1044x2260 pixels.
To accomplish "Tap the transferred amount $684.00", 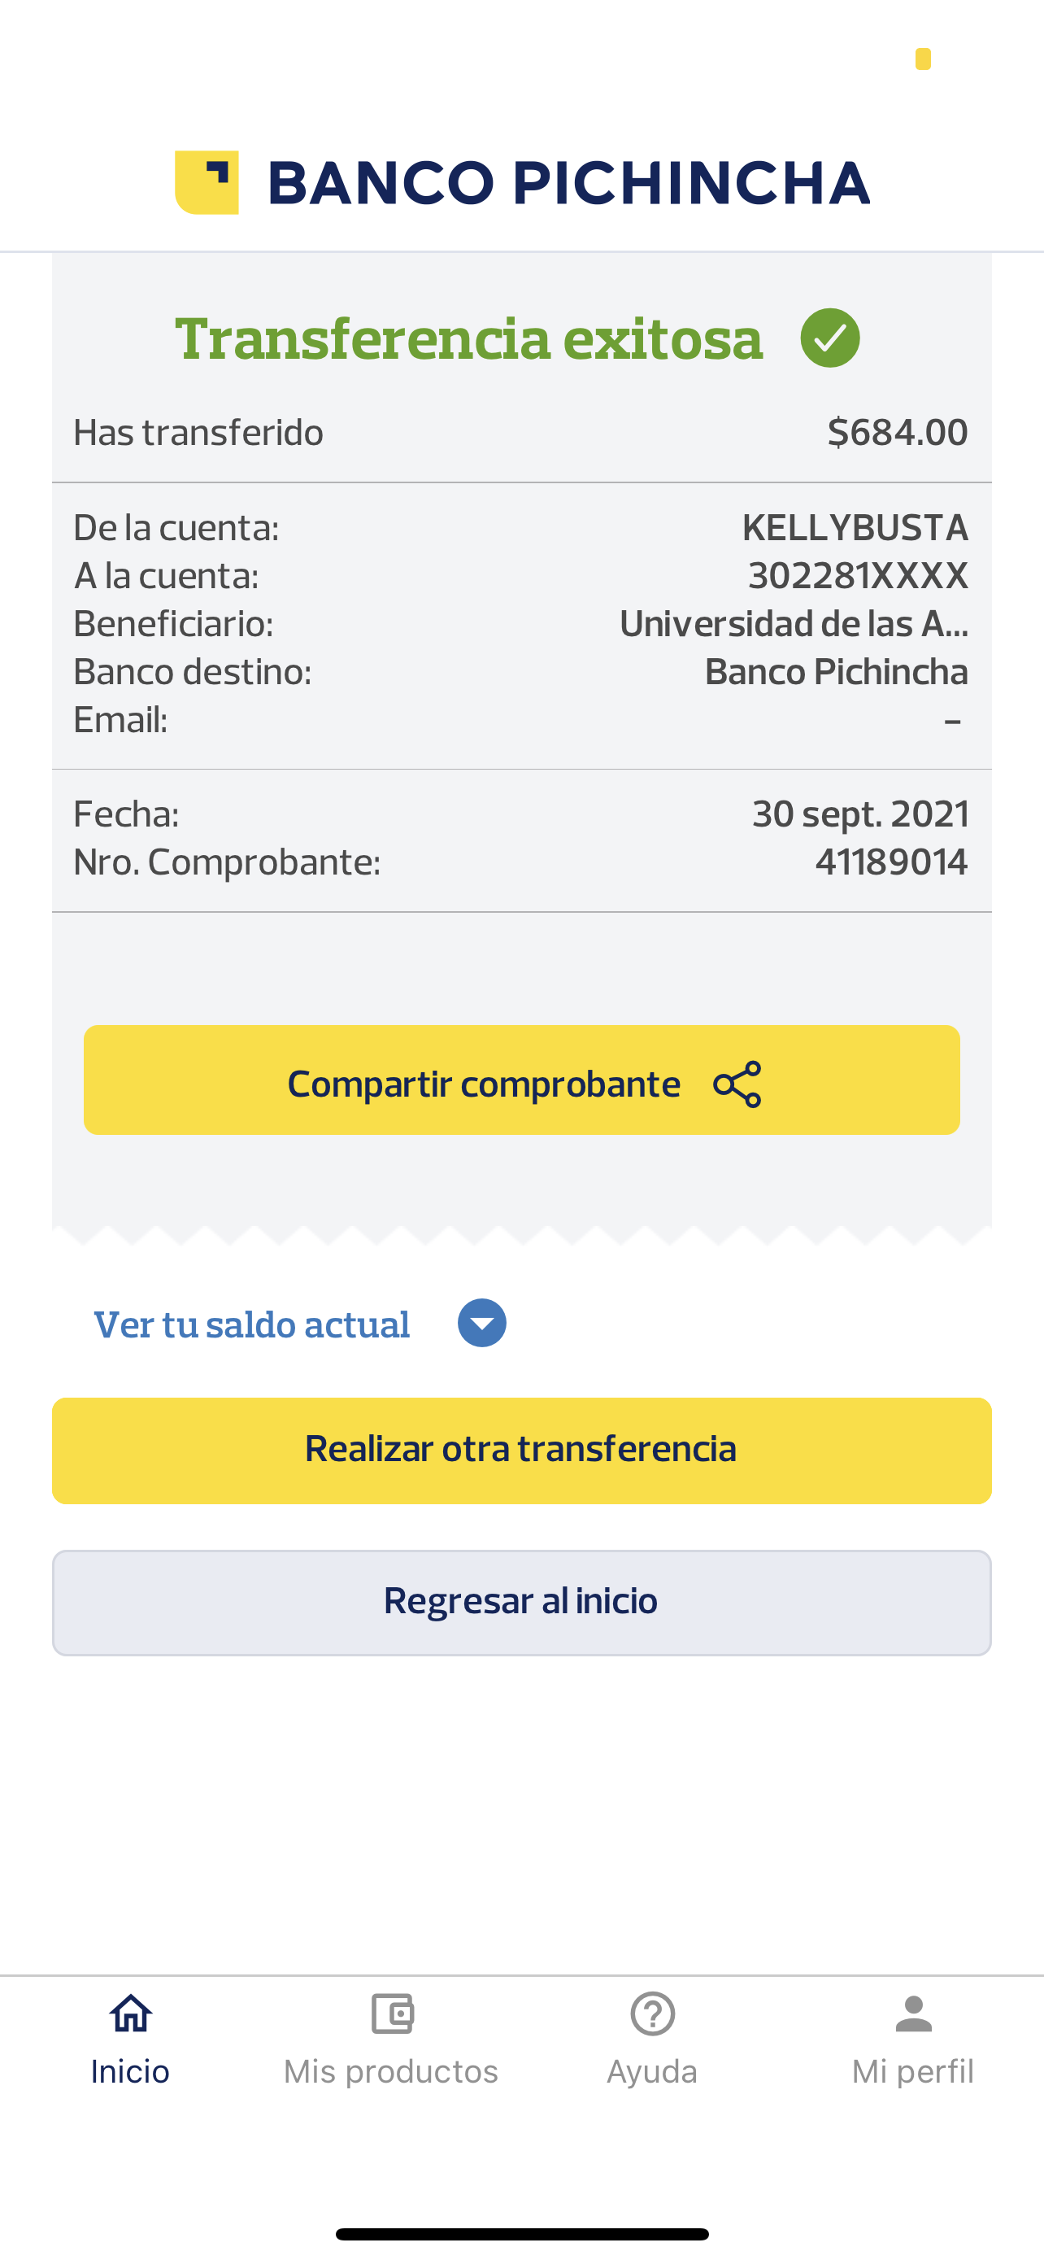I will 897,433.
